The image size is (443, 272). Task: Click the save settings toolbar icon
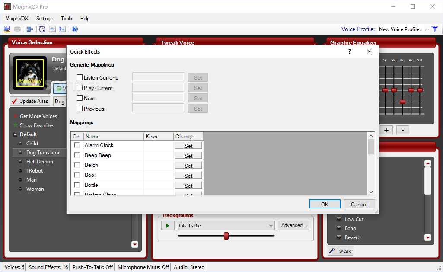pos(7,29)
